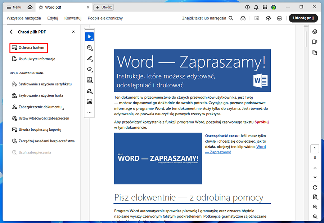The width and height of the screenshot is (324, 223).
Task: Select the freehand draw loop tool
Action: coord(90,69)
